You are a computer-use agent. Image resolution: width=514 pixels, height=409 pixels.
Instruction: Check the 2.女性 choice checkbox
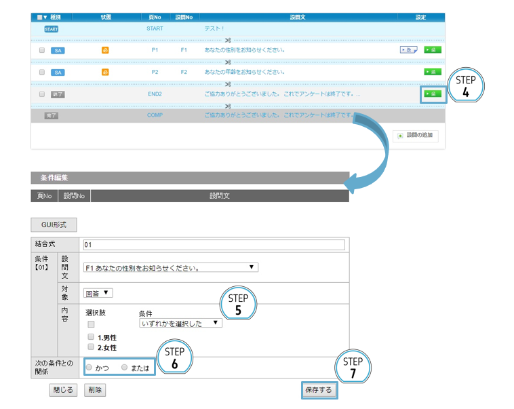pos(91,347)
